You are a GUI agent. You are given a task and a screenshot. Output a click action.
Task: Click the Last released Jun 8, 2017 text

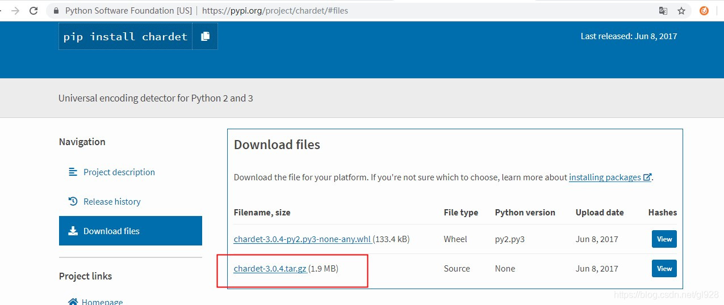[x=629, y=36]
